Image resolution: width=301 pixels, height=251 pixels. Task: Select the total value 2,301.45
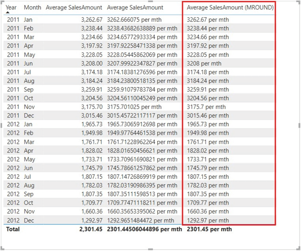91,229
